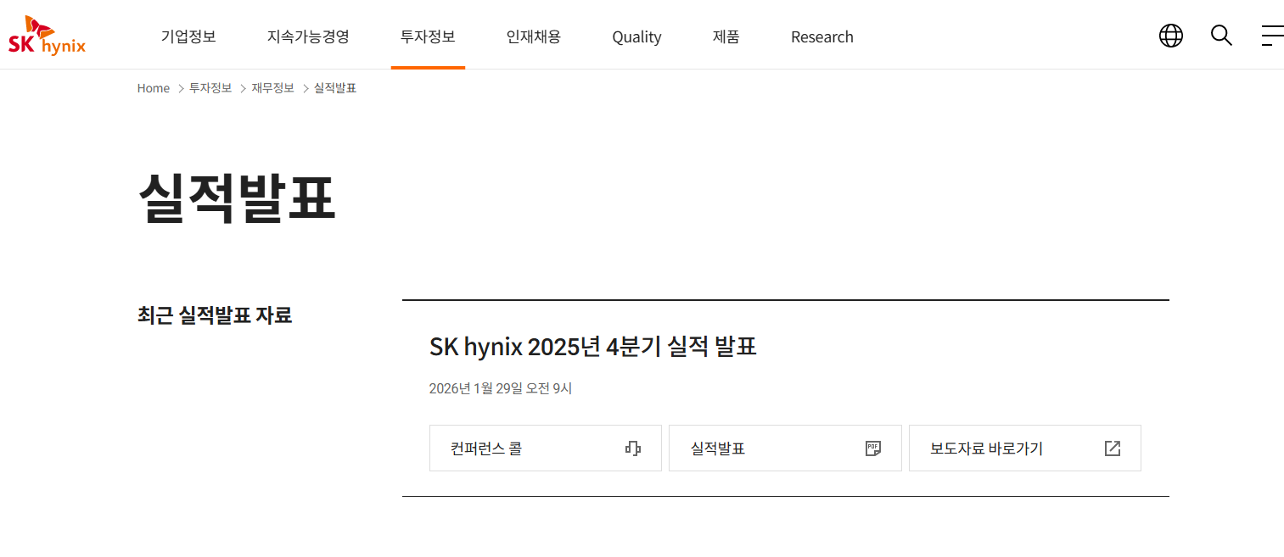Screen dimensions: 1284x557
Task: Click the SK hynix logo
Action: click(47, 36)
